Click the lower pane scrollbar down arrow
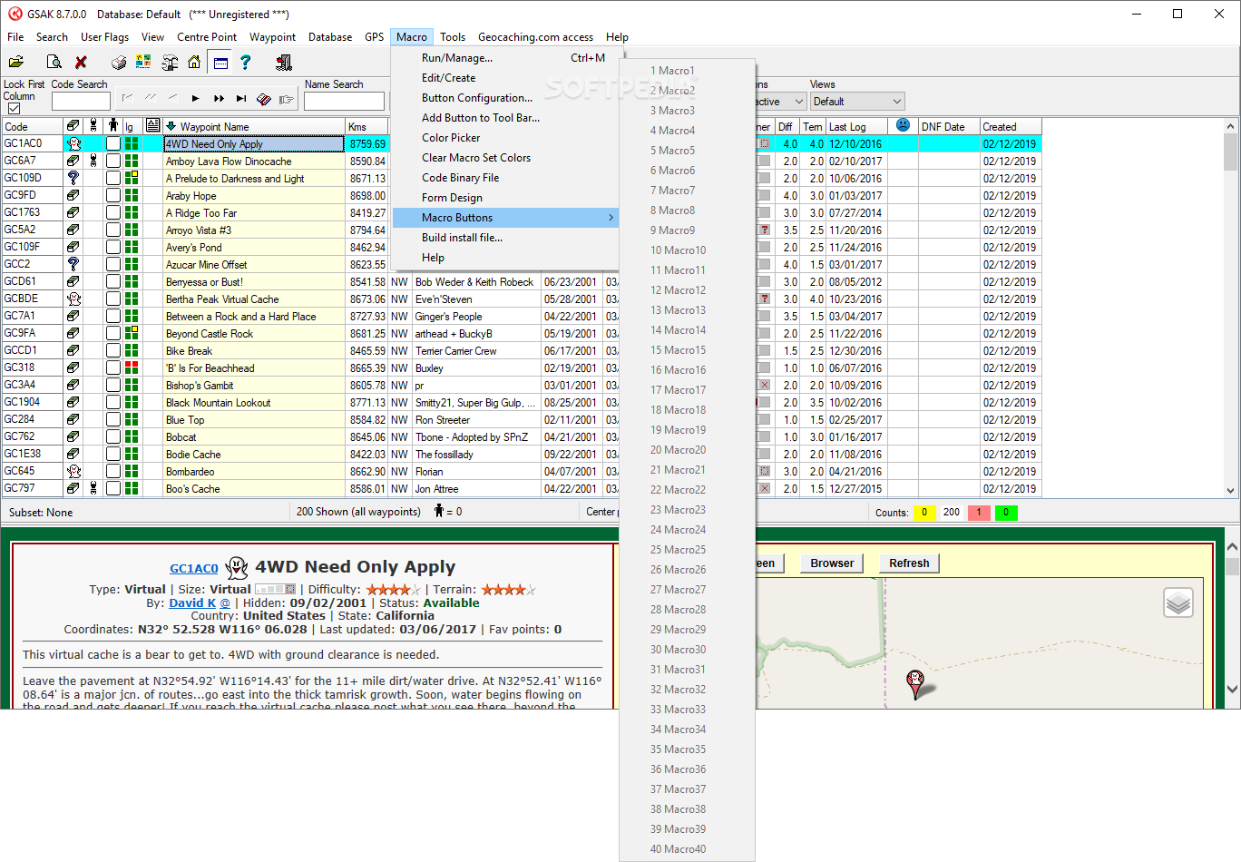1241x862 pixels. coord(1232,690)
